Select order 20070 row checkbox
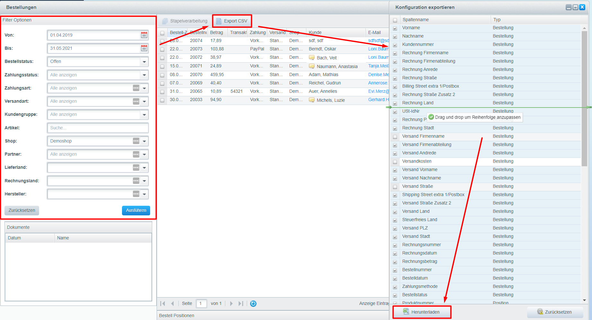The height and width of the screenshot is (320, 592). [x=162, y=75]
